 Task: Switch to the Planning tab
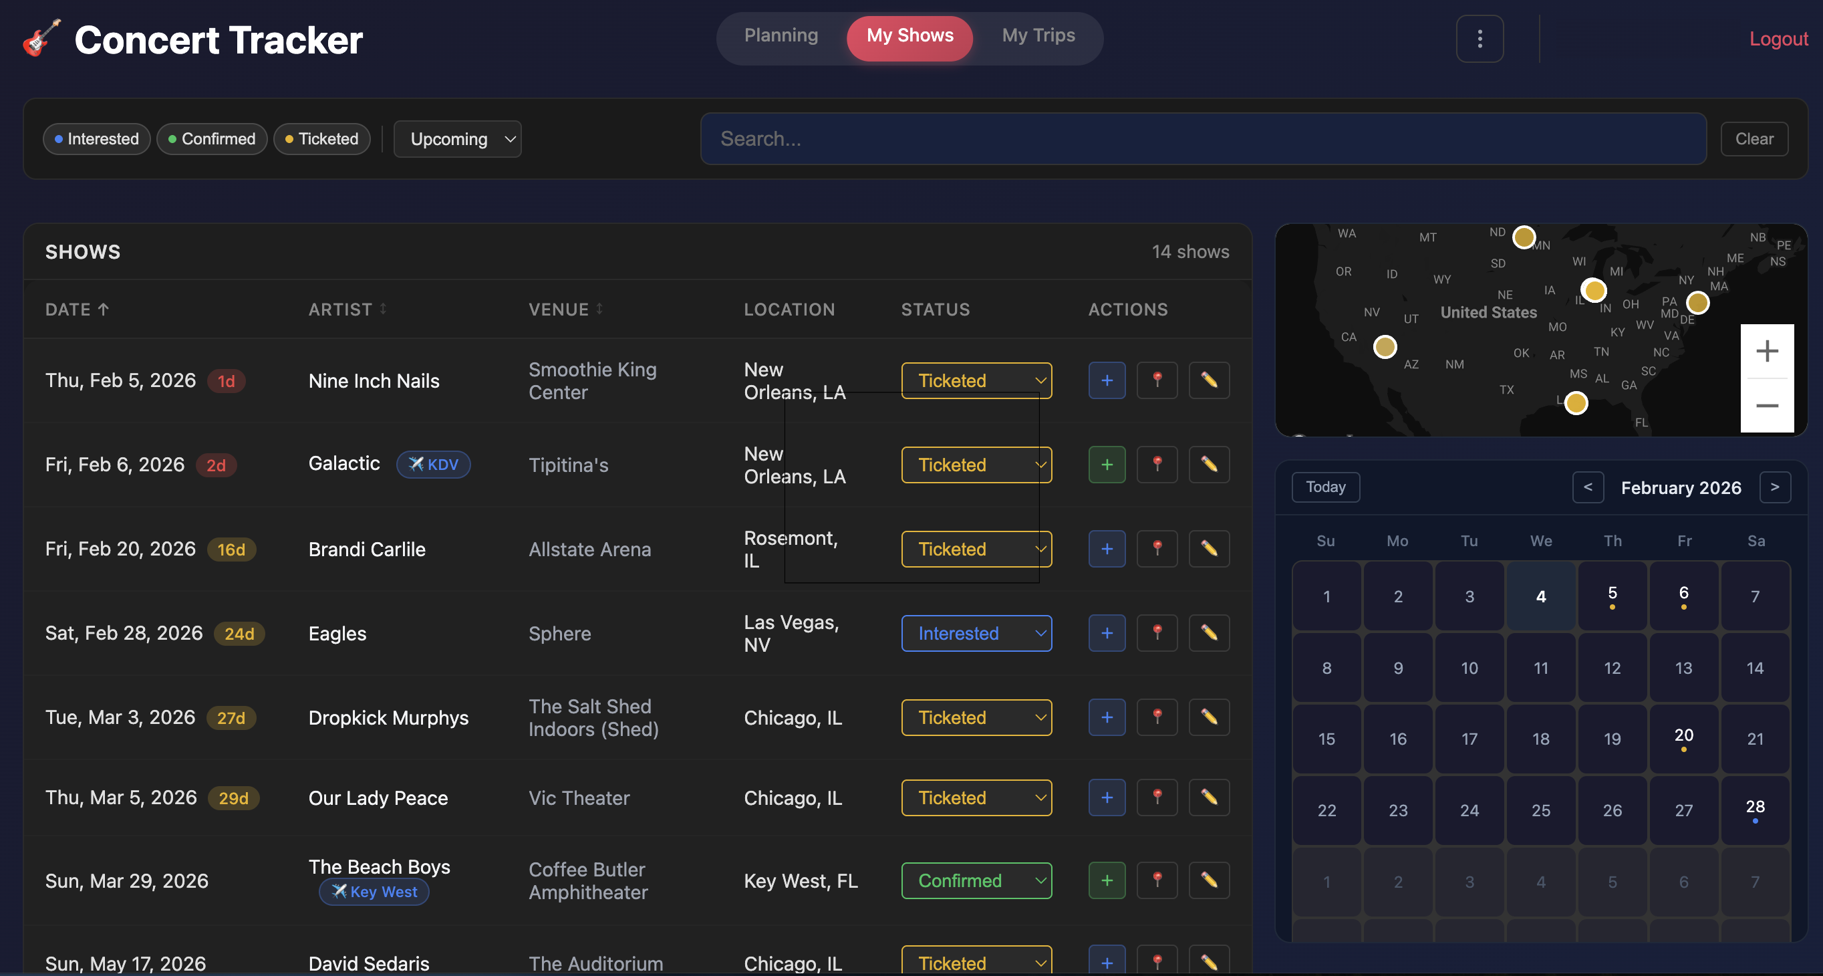[x=781, y=35]
